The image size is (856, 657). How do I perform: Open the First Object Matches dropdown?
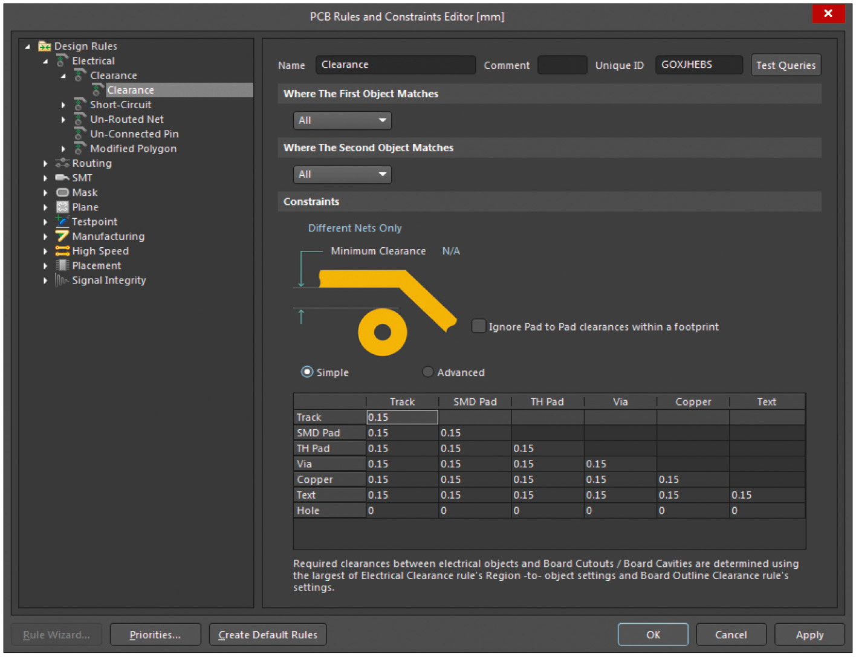point(342,120)
